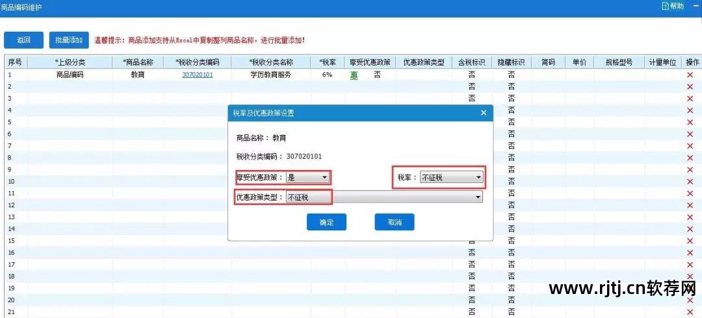Open the 税率 dropdown in dialog

(x=451, y=178)
